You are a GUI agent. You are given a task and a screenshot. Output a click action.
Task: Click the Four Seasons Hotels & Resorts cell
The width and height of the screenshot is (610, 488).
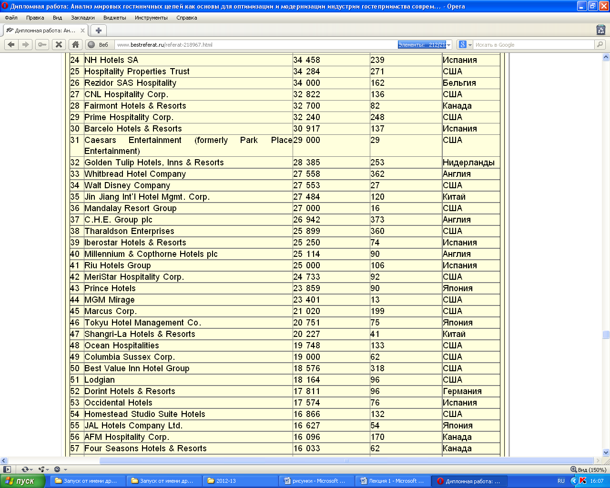click(x=188, y=448)
